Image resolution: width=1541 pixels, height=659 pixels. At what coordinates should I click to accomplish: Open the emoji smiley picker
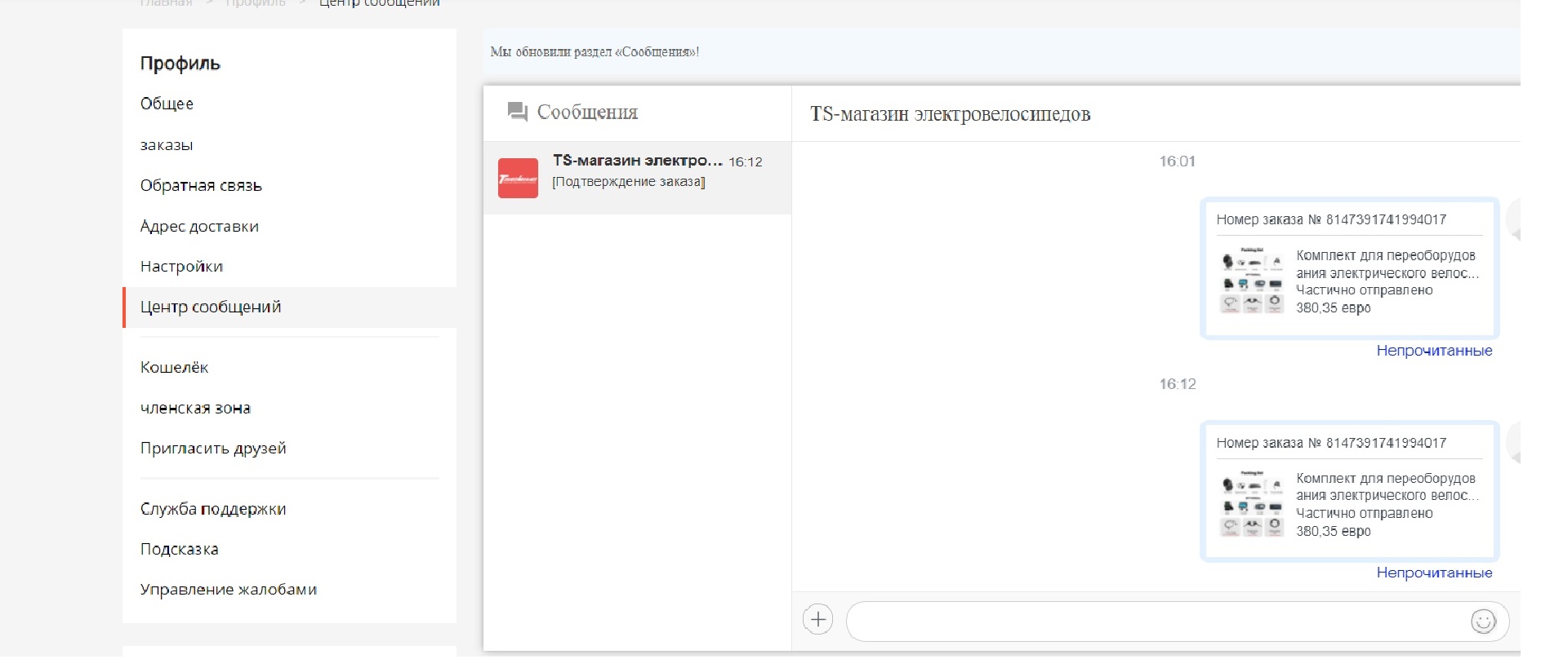click(1483, 621)
